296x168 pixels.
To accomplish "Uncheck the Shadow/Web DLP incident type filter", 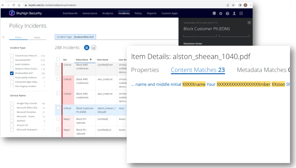I will 12,73.
